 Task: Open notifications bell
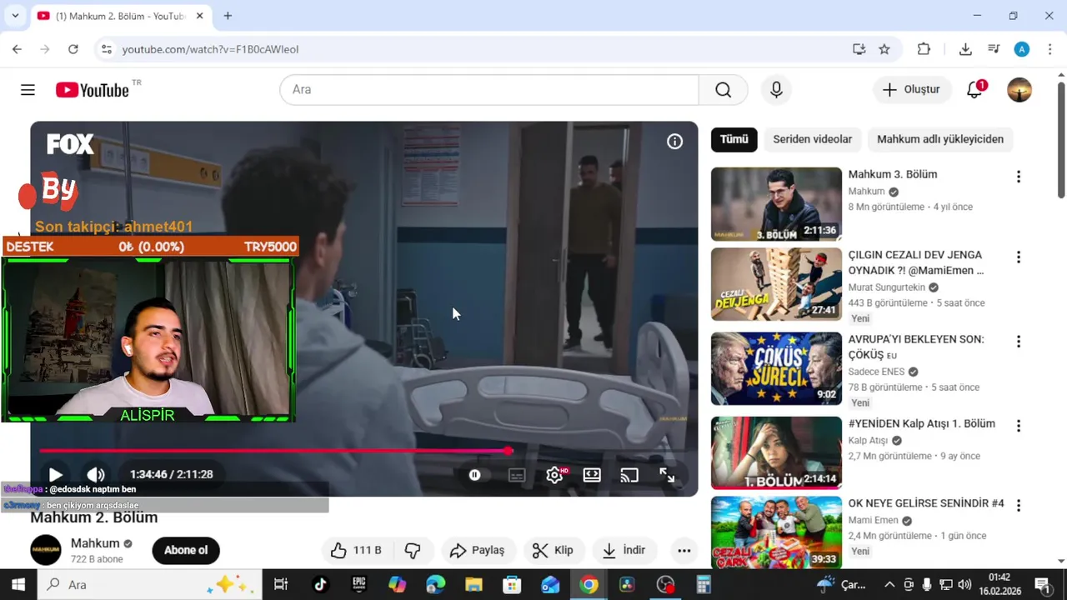(x=974, y=90)
